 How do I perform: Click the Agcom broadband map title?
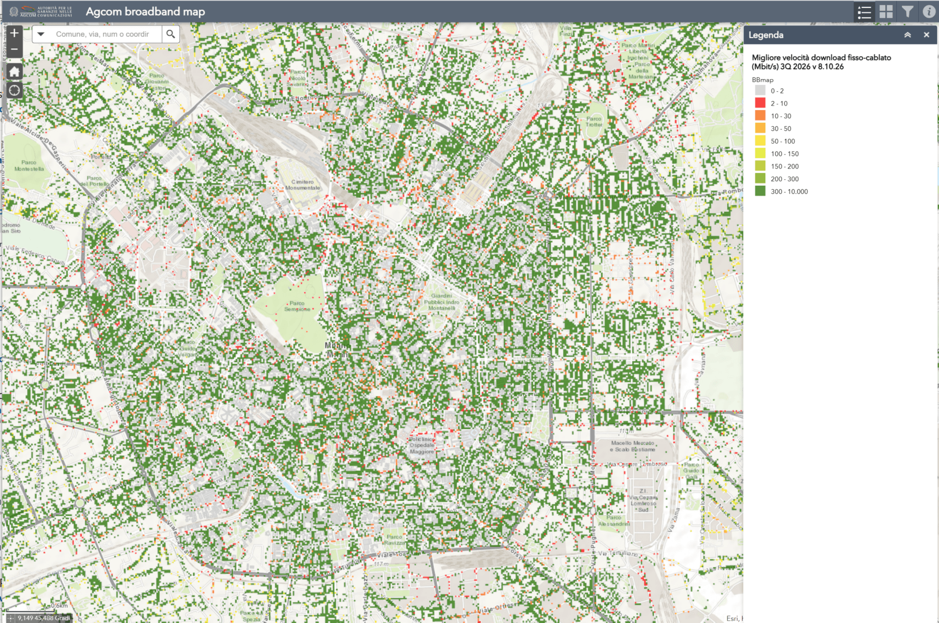pyautogui.click(x=145, y=12)
